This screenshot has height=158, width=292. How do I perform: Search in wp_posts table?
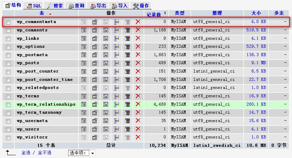pyautogui.click(x=106, y=63)
